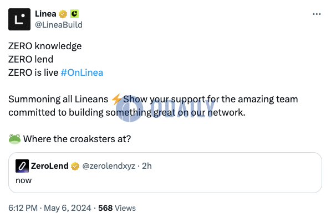Click the Linea display name

[x=45, y=14]
